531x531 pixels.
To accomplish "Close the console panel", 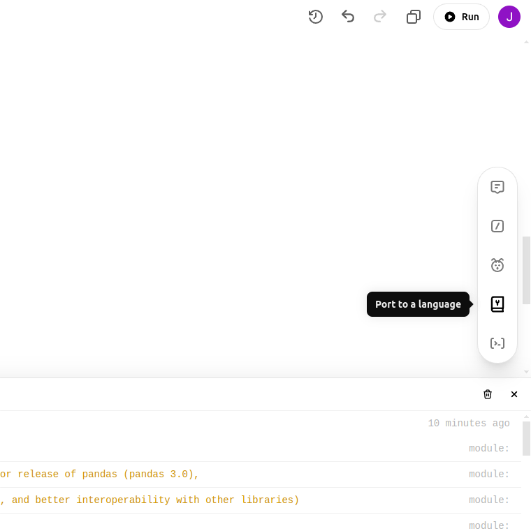I will pos(514,394).
